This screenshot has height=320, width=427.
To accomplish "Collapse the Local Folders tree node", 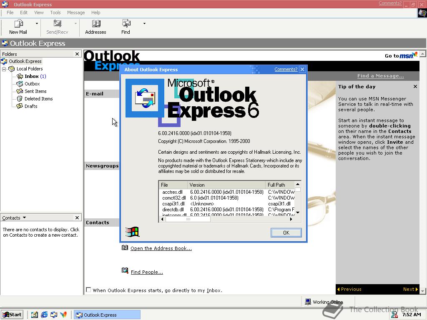I will 4,69.
